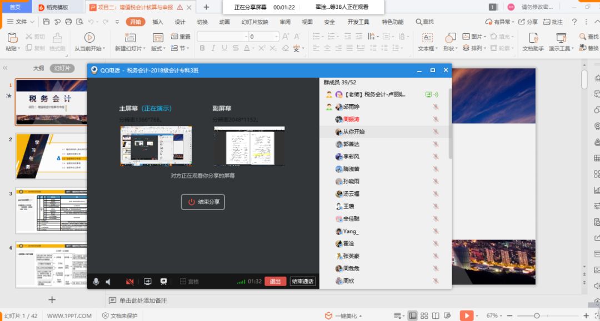Image resolution: width=600 pixels, height=321 pixels.
Task: Click the End Call (结束通话) button
Action: click(303, 282)
